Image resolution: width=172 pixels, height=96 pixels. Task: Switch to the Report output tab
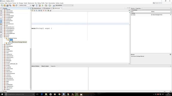45,66
